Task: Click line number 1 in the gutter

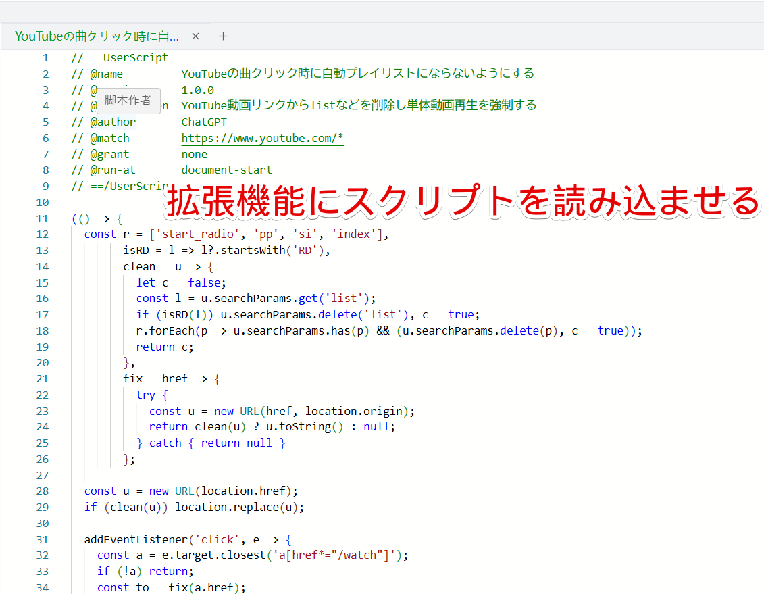Action: [45, 57]
